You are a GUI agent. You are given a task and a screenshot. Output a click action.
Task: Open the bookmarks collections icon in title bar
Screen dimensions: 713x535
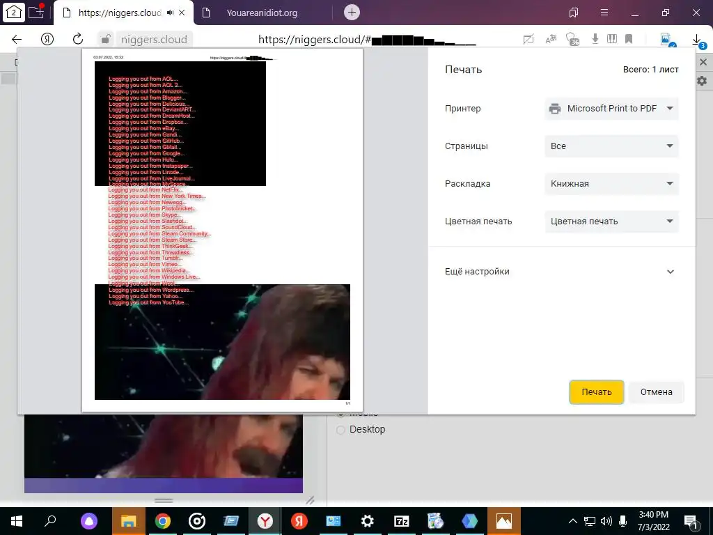point(574,13)
